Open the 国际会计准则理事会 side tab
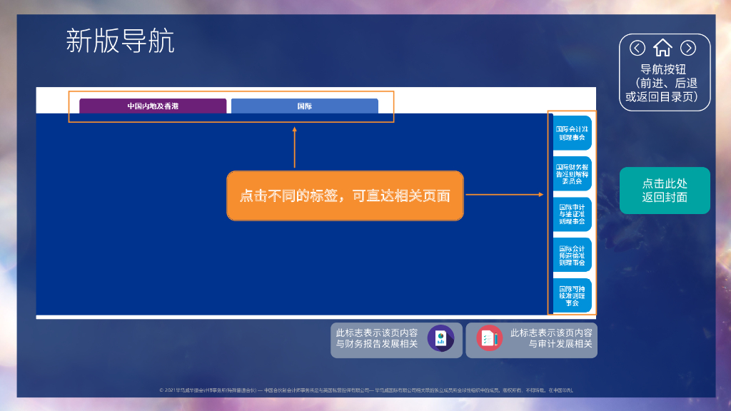 click(572, 133)
